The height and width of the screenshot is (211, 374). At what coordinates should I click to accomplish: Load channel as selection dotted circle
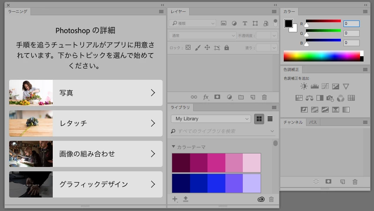[x=316, y=181]
